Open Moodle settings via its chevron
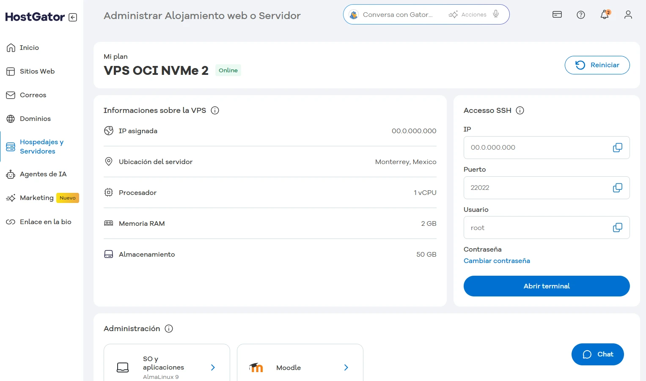 (346, 367)
